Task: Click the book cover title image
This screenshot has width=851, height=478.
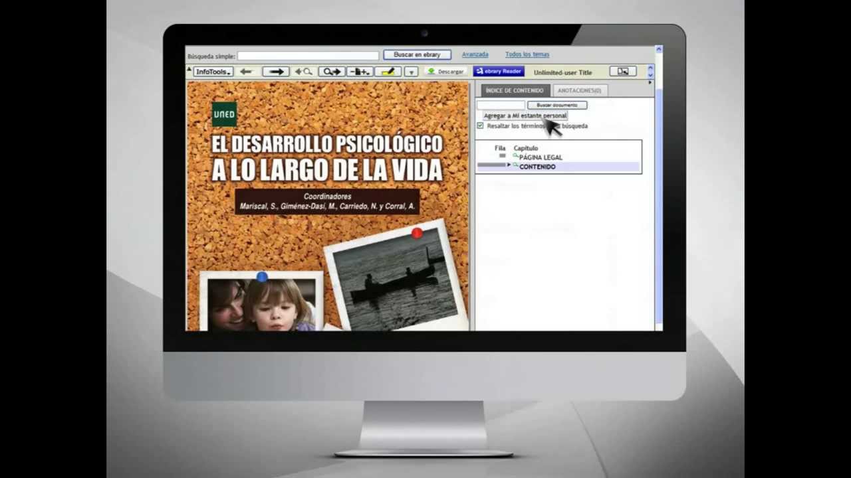Action: [x=327, y=159]
